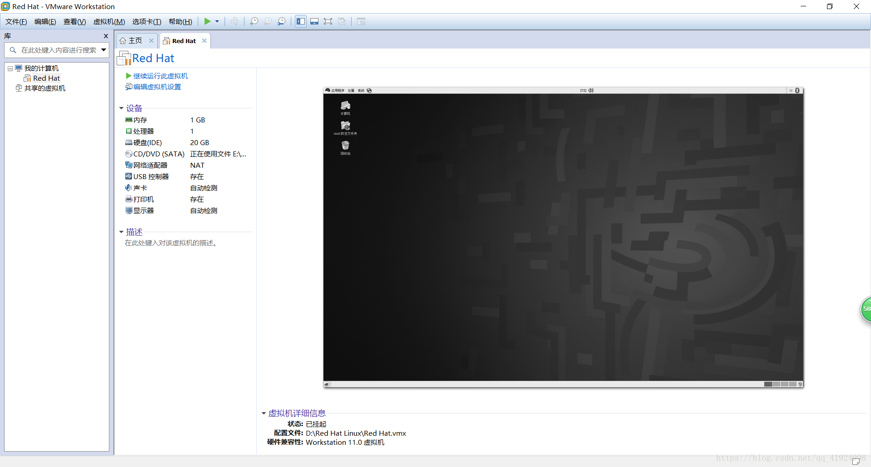Screen dimensions: 871x467
Task: Take a snapshot of the virtual machine
Action: tap(254, 21)
